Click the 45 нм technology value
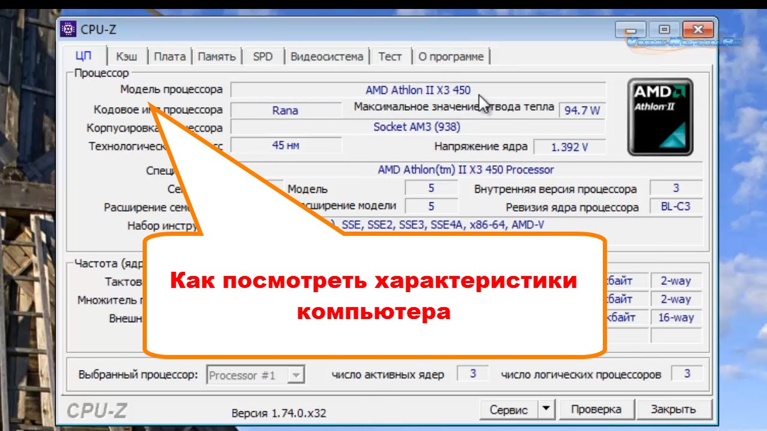Image resolution: width=767 pixels, height=431 pixels. click(286, 145)
